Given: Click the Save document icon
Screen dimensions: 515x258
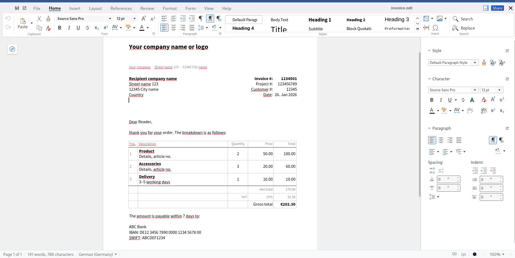Looking at the screenshot, I should point(17,8).
